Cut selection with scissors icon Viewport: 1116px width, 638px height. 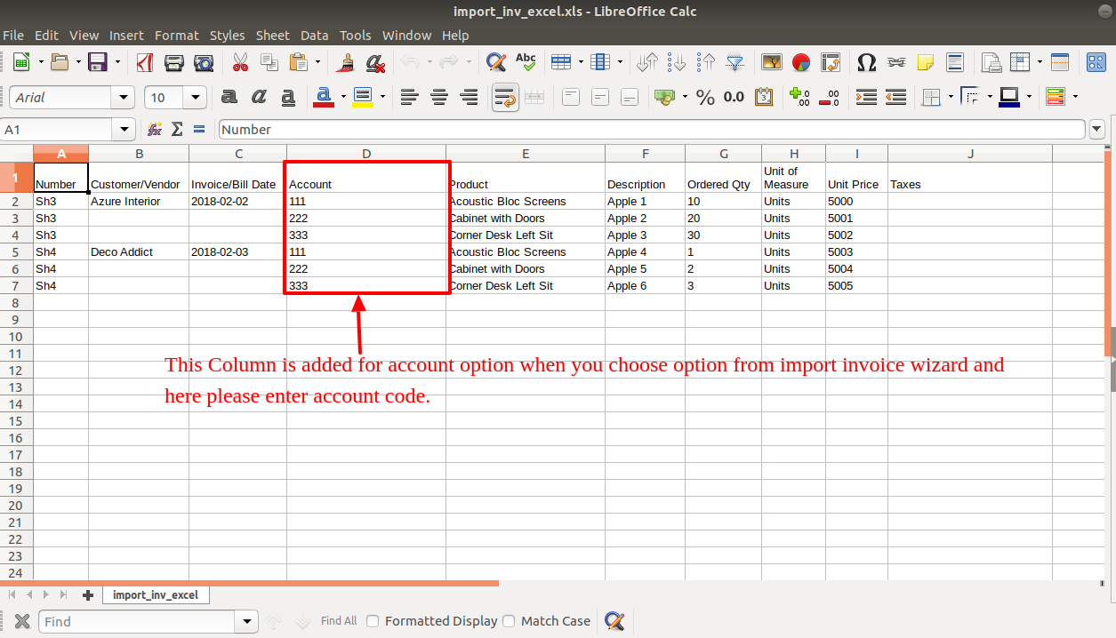pyautogui.click(x=240, y=62)
